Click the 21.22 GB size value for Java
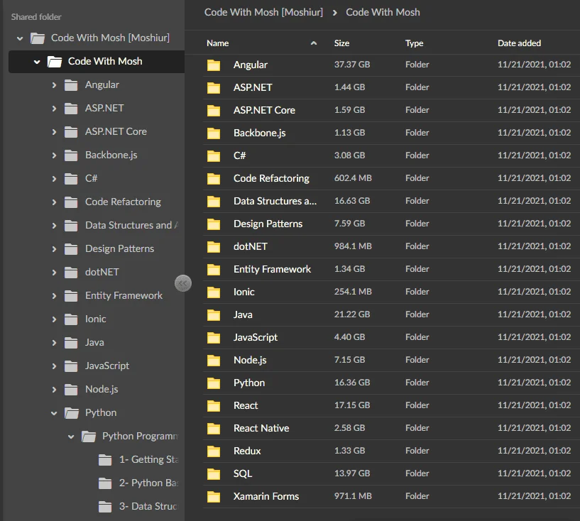The image size is (580, 521). (352, 314)
